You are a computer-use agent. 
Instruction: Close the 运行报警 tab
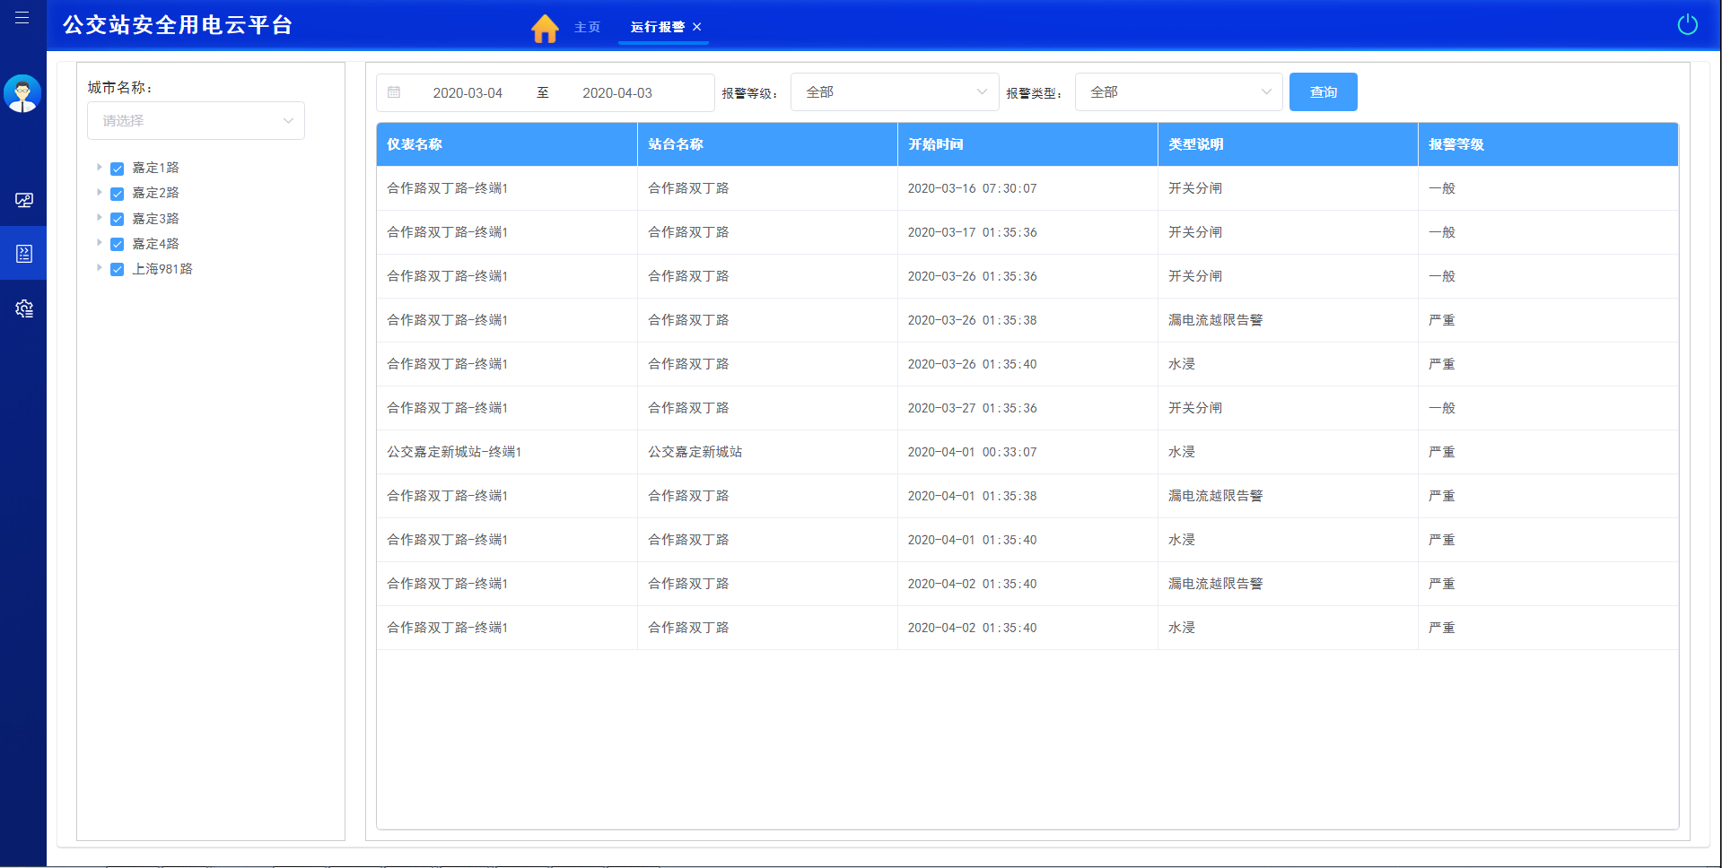(x=697, y=27)
